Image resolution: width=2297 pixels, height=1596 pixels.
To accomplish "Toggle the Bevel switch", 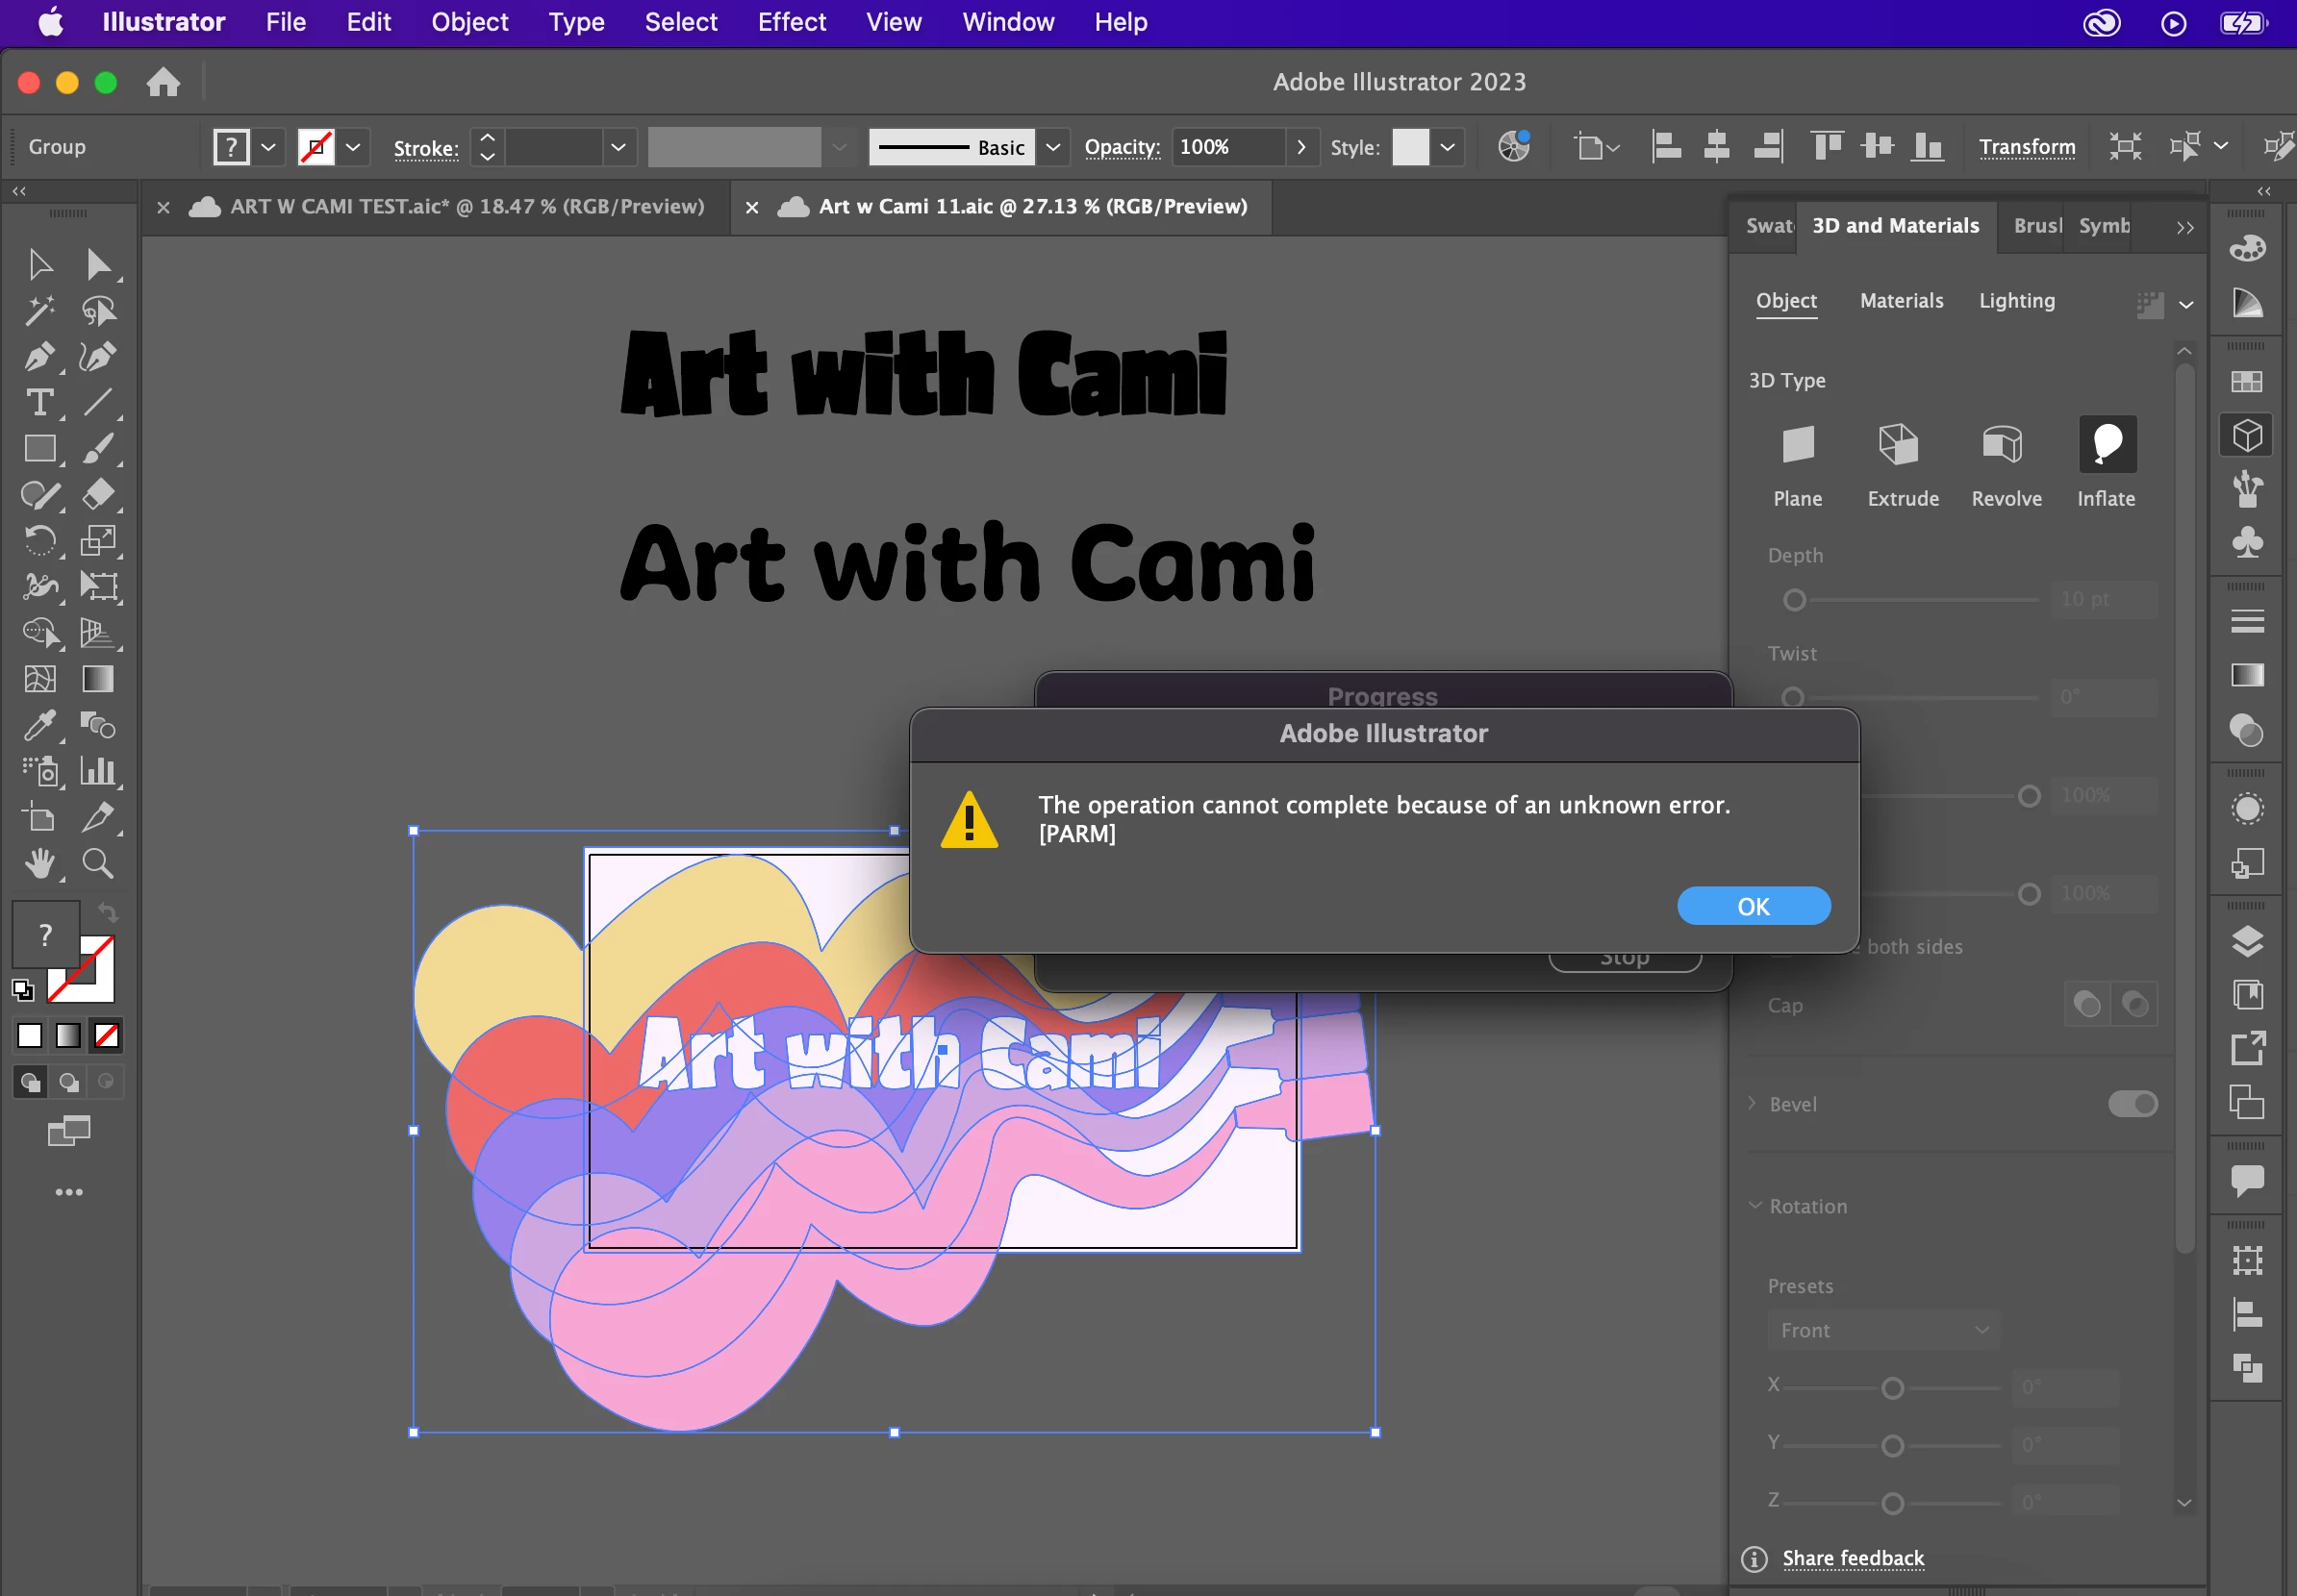I will [x=2132, y=1103].
